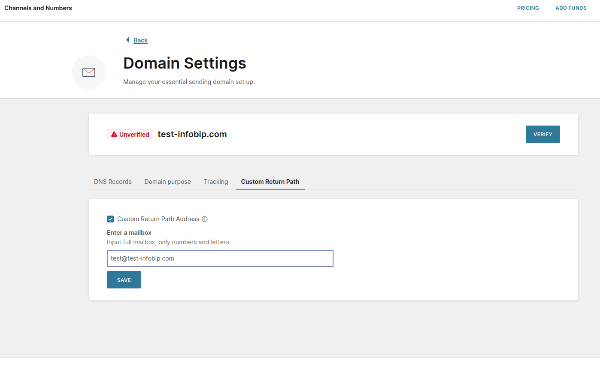Switch to the DNS Records tab

coord(112,182)
